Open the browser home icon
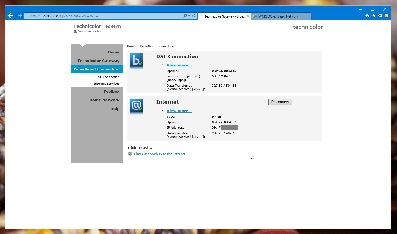Image resolution: width=397 pixels, height=234 pixels. point(367,16)
